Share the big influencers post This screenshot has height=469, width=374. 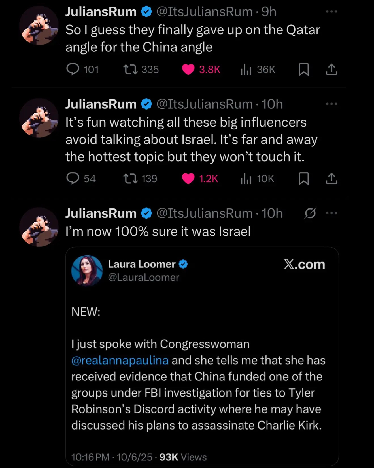pyautogui.click(x=331, y=179)
